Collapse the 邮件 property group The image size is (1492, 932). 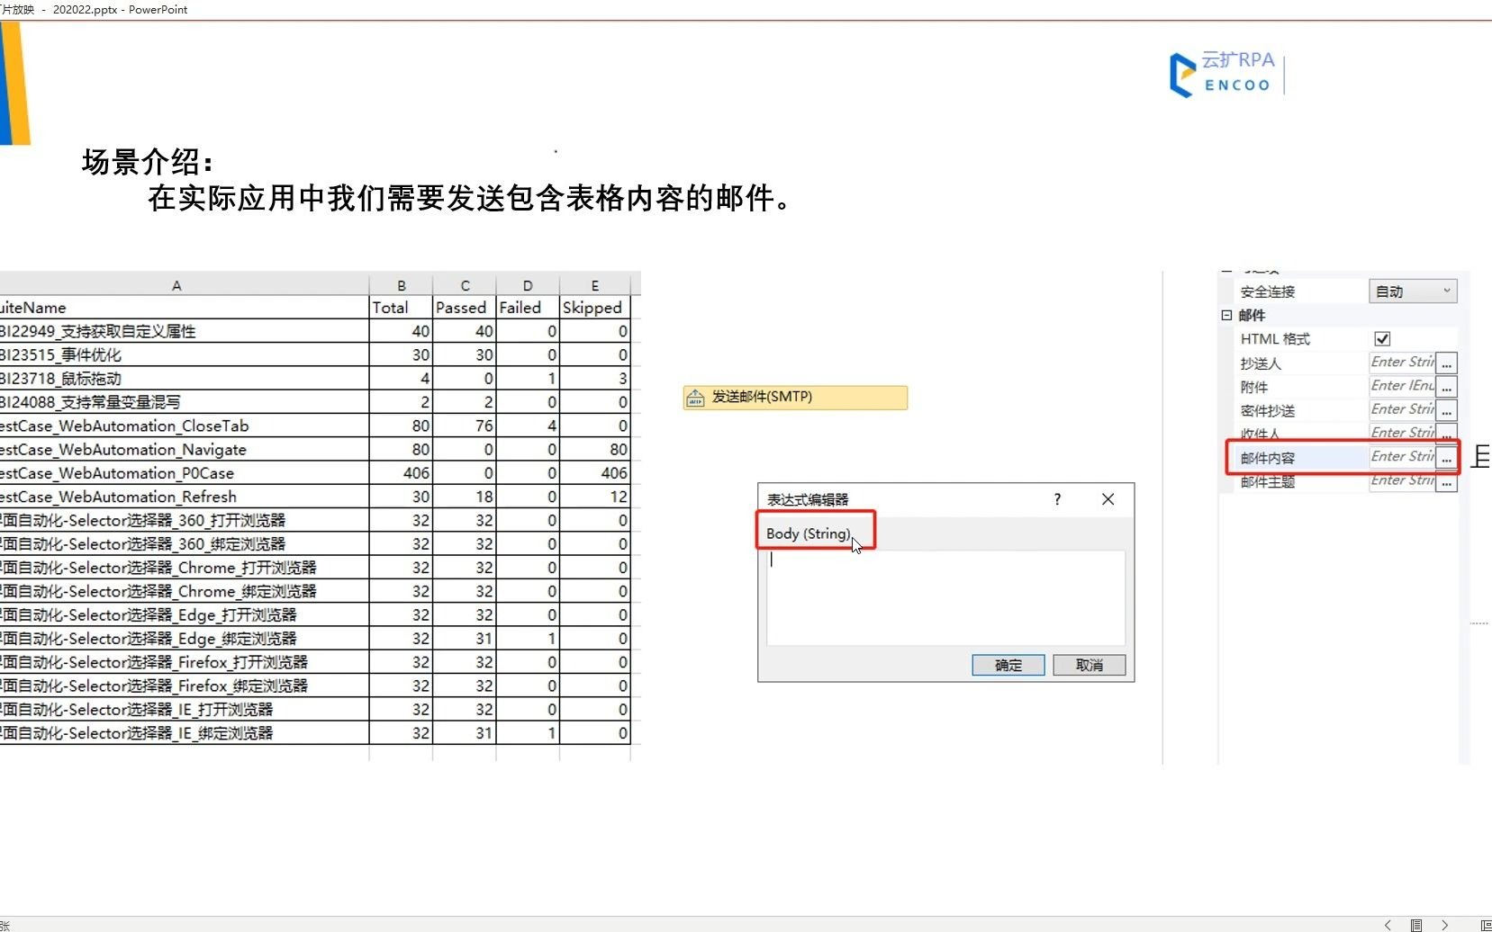click(1225, 316)
